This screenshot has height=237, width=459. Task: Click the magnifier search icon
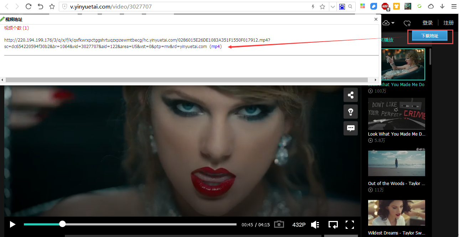pyautogui.click(x=350, y=6)
